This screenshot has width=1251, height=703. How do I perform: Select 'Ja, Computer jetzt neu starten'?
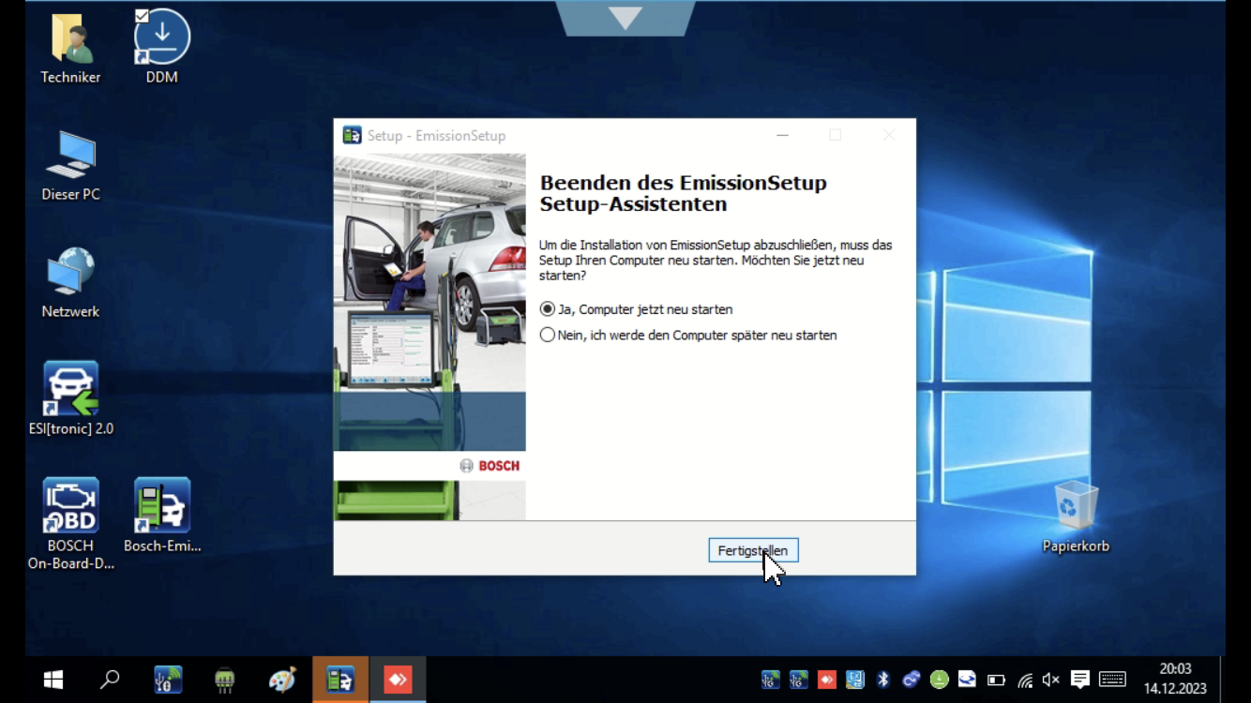(x=549, y=309)
